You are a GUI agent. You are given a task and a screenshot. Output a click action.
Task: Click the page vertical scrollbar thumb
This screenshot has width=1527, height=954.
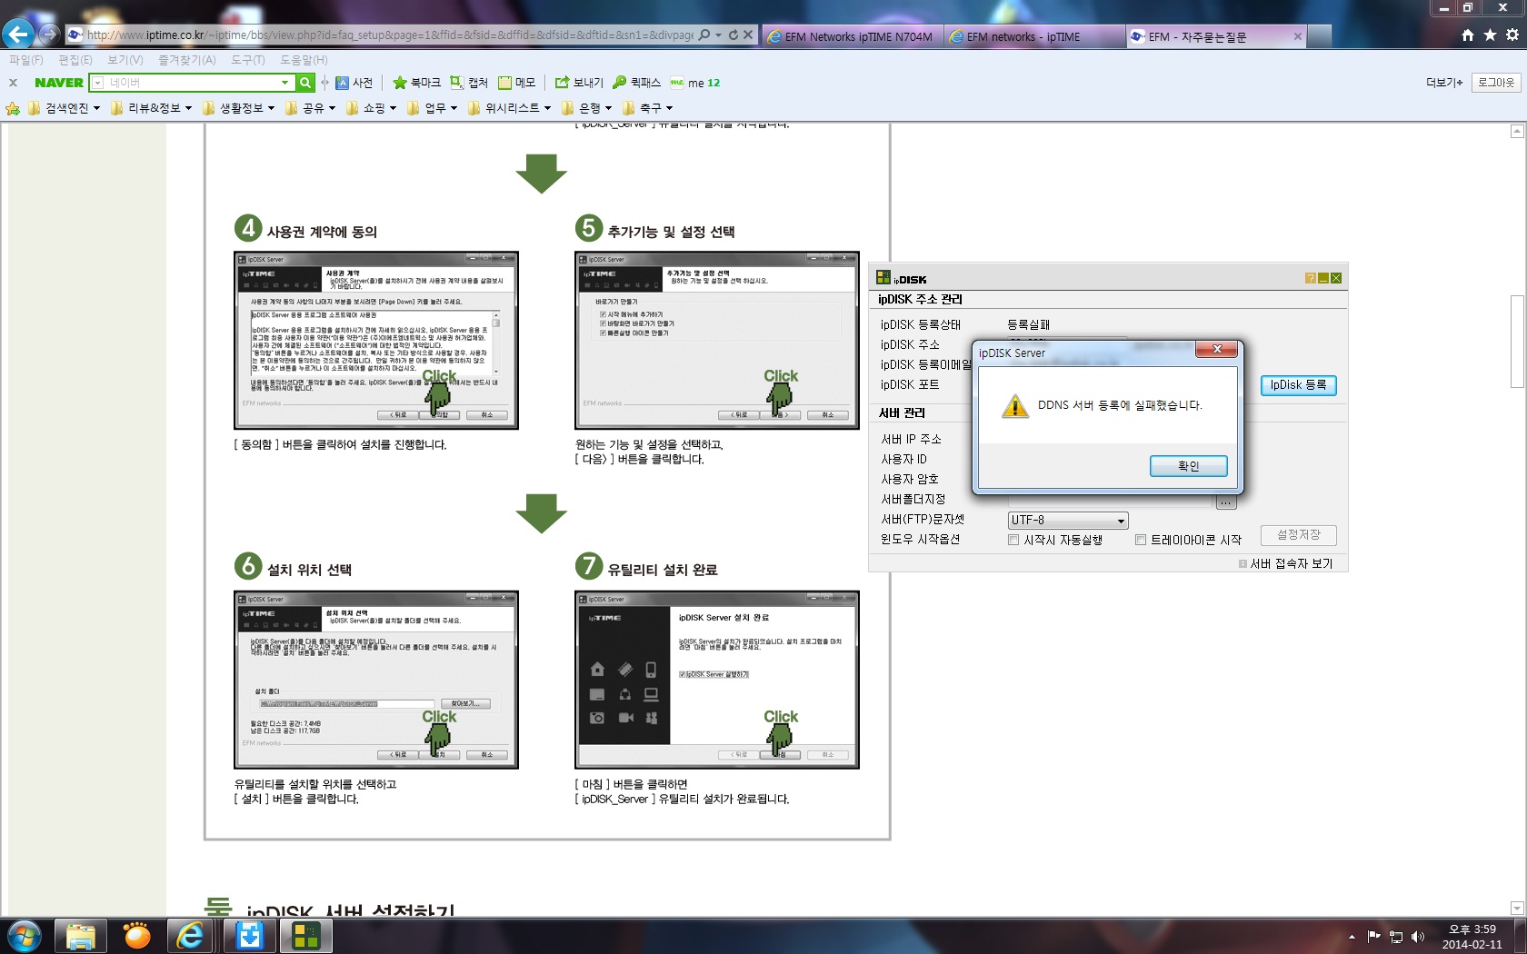pos(1517,342)
